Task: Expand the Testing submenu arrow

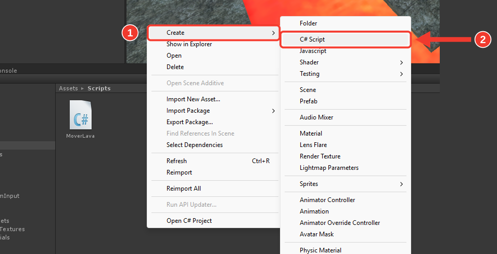Action: (x=402, y=74)
